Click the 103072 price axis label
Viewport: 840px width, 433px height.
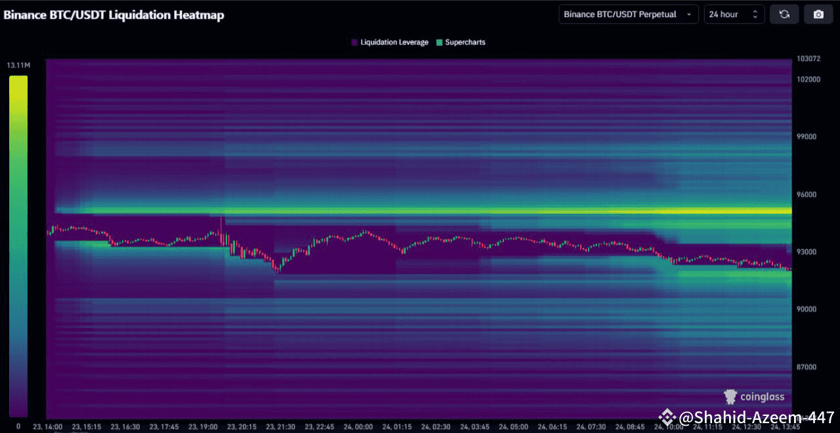(808, 59)
